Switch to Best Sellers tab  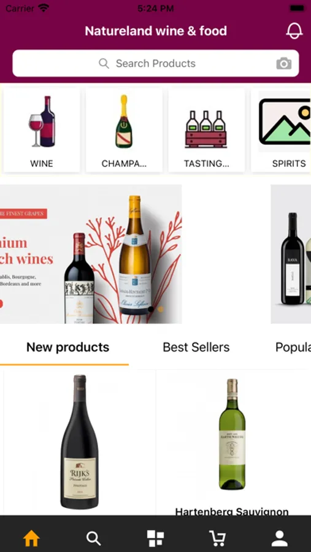(196, 348)
